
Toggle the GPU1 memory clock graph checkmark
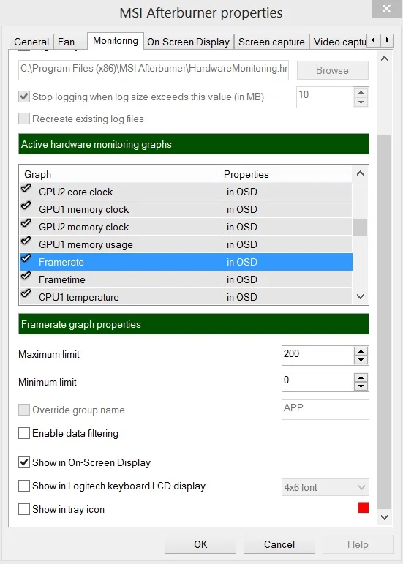26,206
